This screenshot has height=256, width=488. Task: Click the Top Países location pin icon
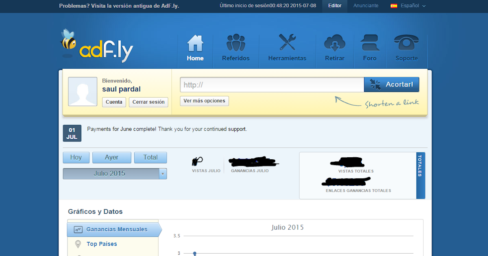78,244
